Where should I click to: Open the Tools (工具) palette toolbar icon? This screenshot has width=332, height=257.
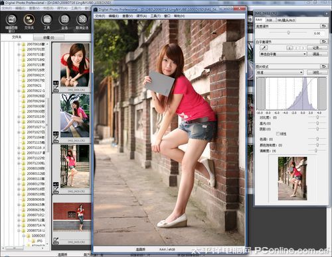(x=46, y=19)
